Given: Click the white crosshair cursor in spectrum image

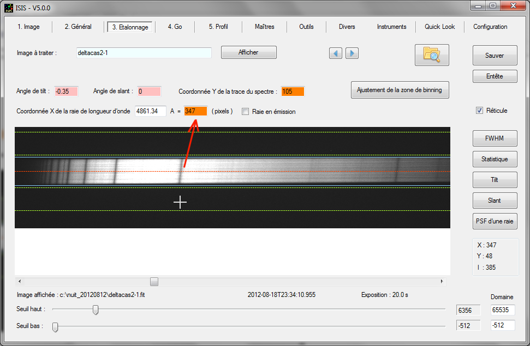Looking at the screenshot, I should 180,202.
